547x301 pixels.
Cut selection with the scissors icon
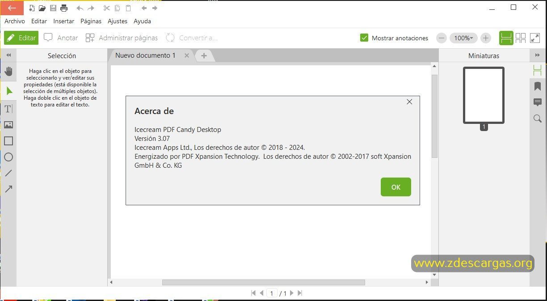point(106,8)
